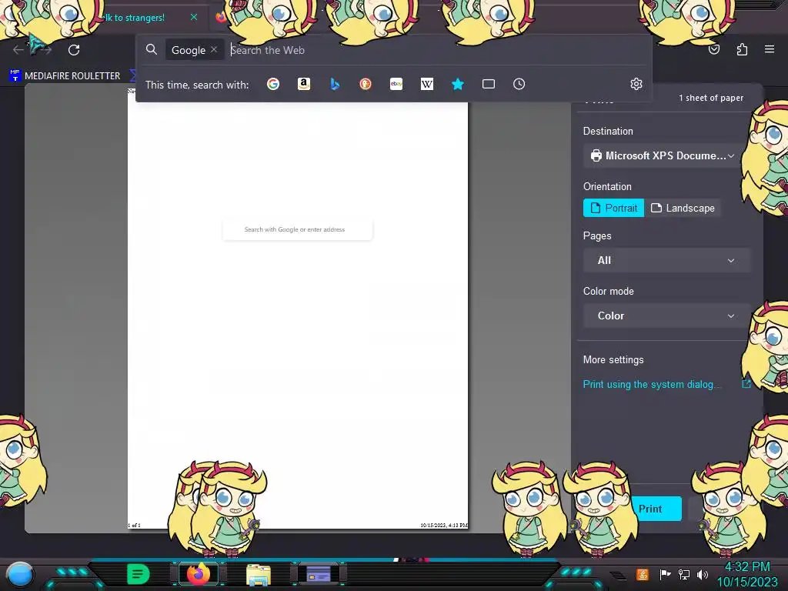This screenshot has width=788, height=591.
Task: Open the Firefox hamburger menu
Action: click(770, 49)
